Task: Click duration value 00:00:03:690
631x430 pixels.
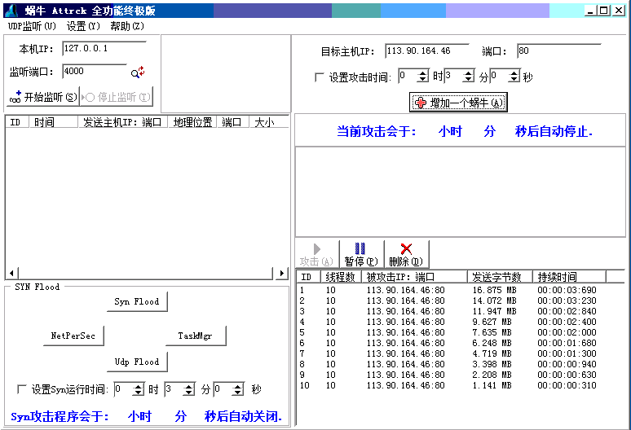Action: pyautogui.click(x=567, y=290)
